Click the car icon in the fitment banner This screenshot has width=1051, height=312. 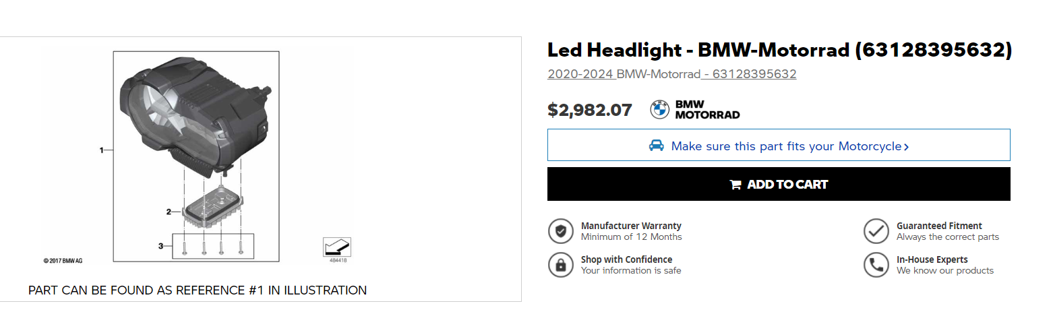pos(656,146)
